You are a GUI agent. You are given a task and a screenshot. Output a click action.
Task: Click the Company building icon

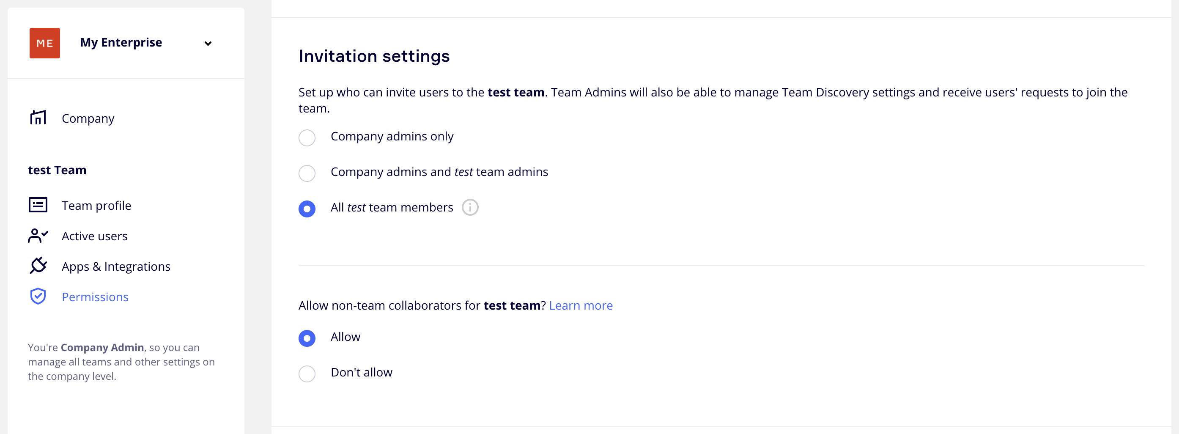(38, 118)
